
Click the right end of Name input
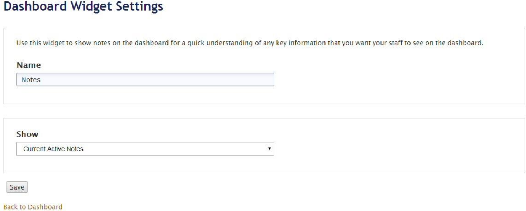tap(269, 80)
